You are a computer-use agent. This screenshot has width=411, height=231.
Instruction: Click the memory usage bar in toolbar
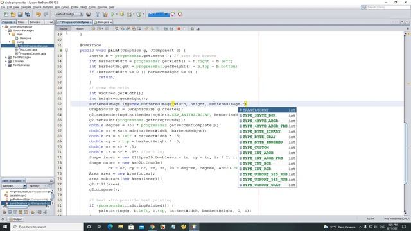159,14
